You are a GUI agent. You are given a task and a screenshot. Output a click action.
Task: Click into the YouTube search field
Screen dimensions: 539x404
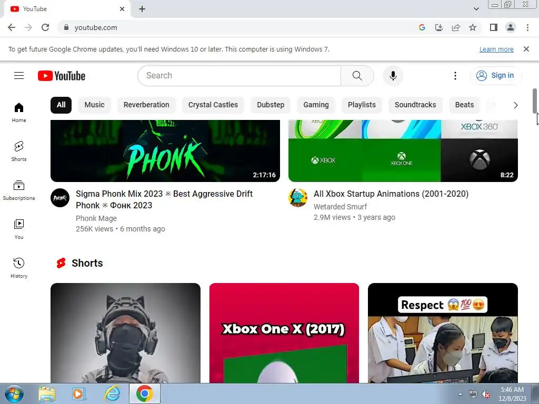tap(239, 76)
